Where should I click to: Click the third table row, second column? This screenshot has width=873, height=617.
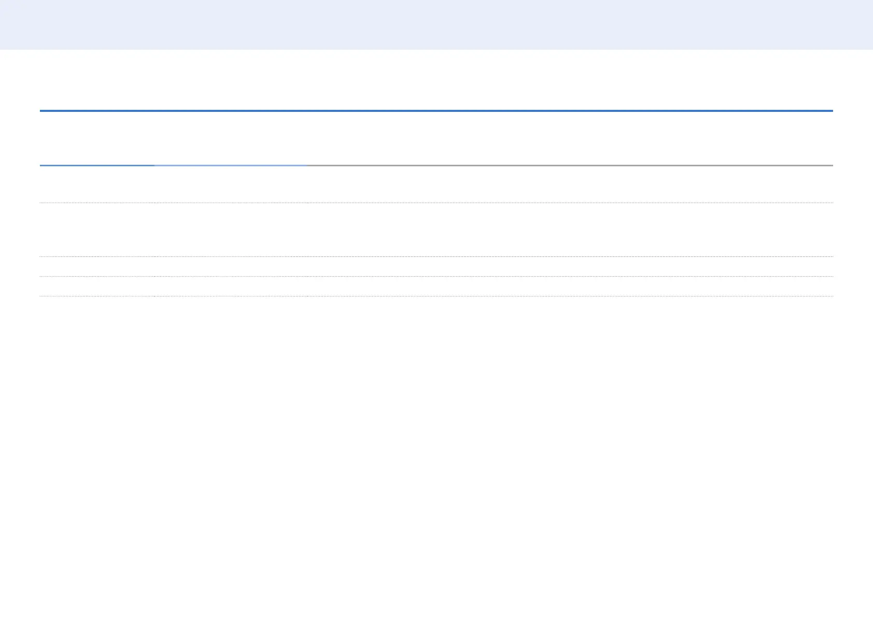(230, 266)
